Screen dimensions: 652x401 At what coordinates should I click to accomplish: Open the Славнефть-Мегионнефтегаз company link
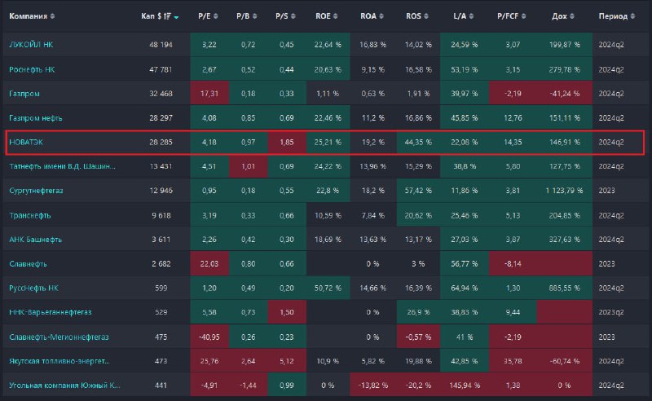[x=59, y=337]
